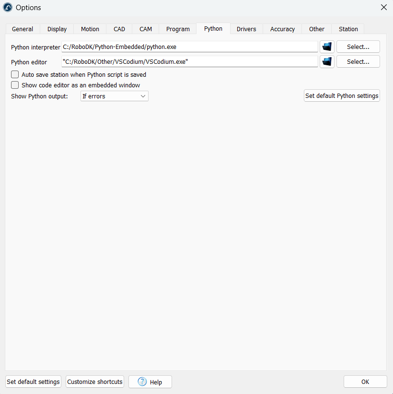The width and height of the screenshot is (393, 394).
Task: Switch to the General tab
Action: tap(23, 29)
